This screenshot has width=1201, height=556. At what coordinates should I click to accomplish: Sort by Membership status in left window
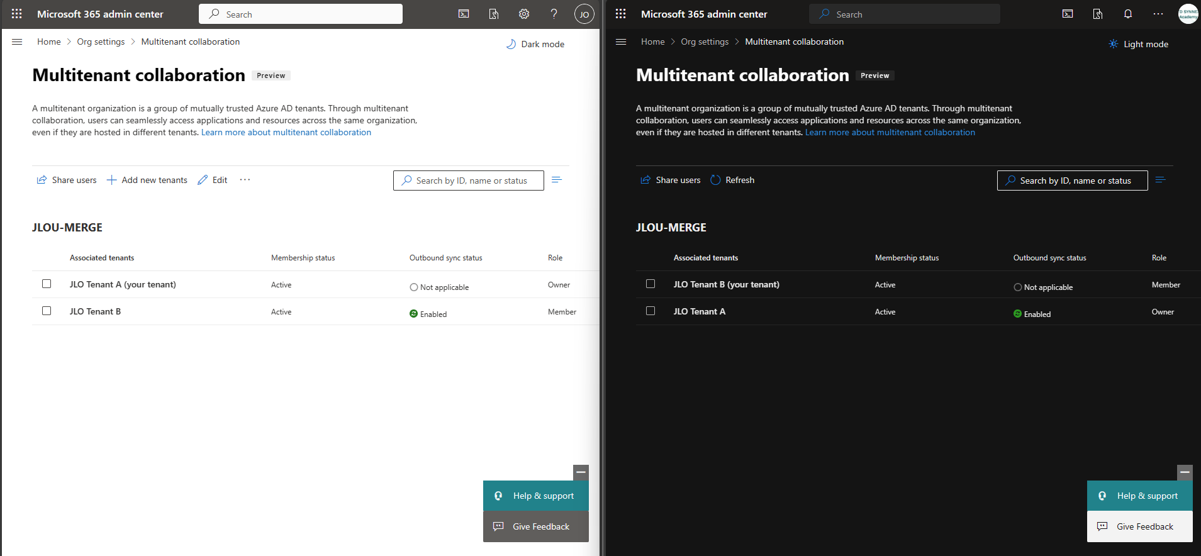(303, 258)
